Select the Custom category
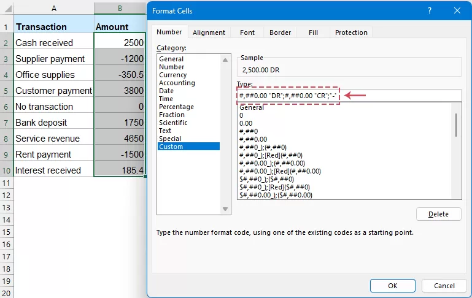 click(188, 147)
